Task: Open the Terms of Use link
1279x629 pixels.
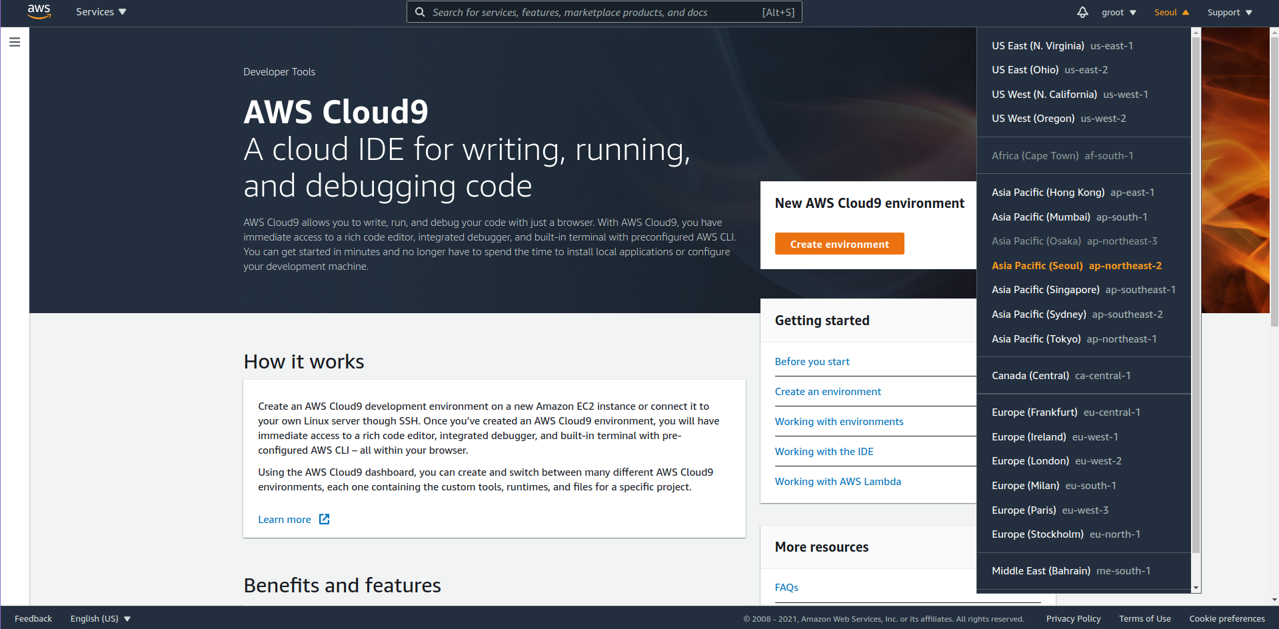Action: tap(1144, 618)
